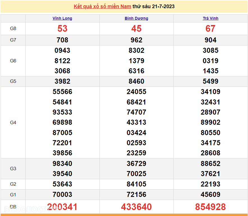
Task: Click the ĐB special prize row label
Action: click(x=13, y=207)
